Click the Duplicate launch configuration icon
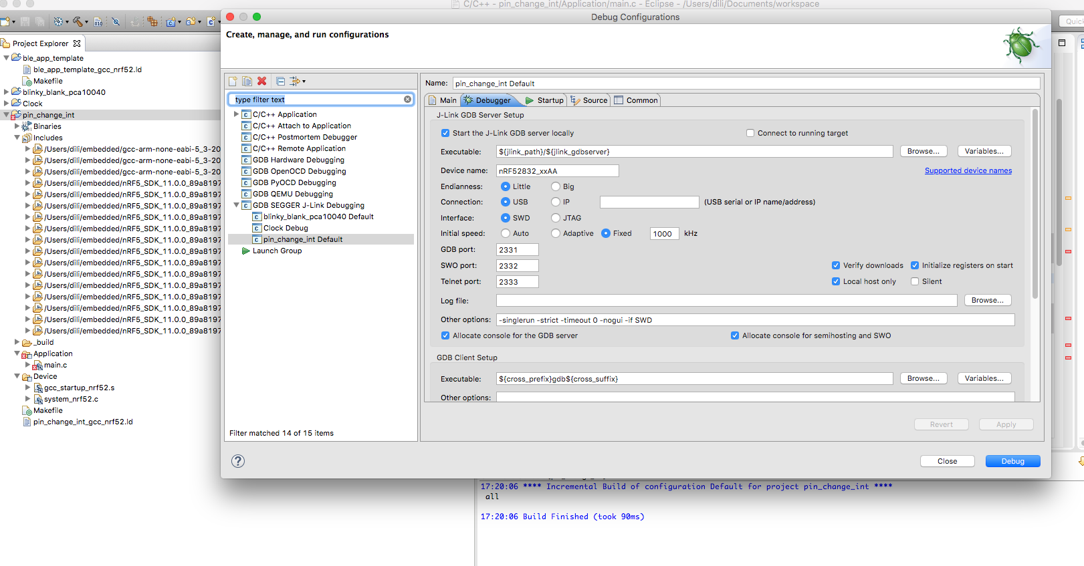 tap(247, 82)
